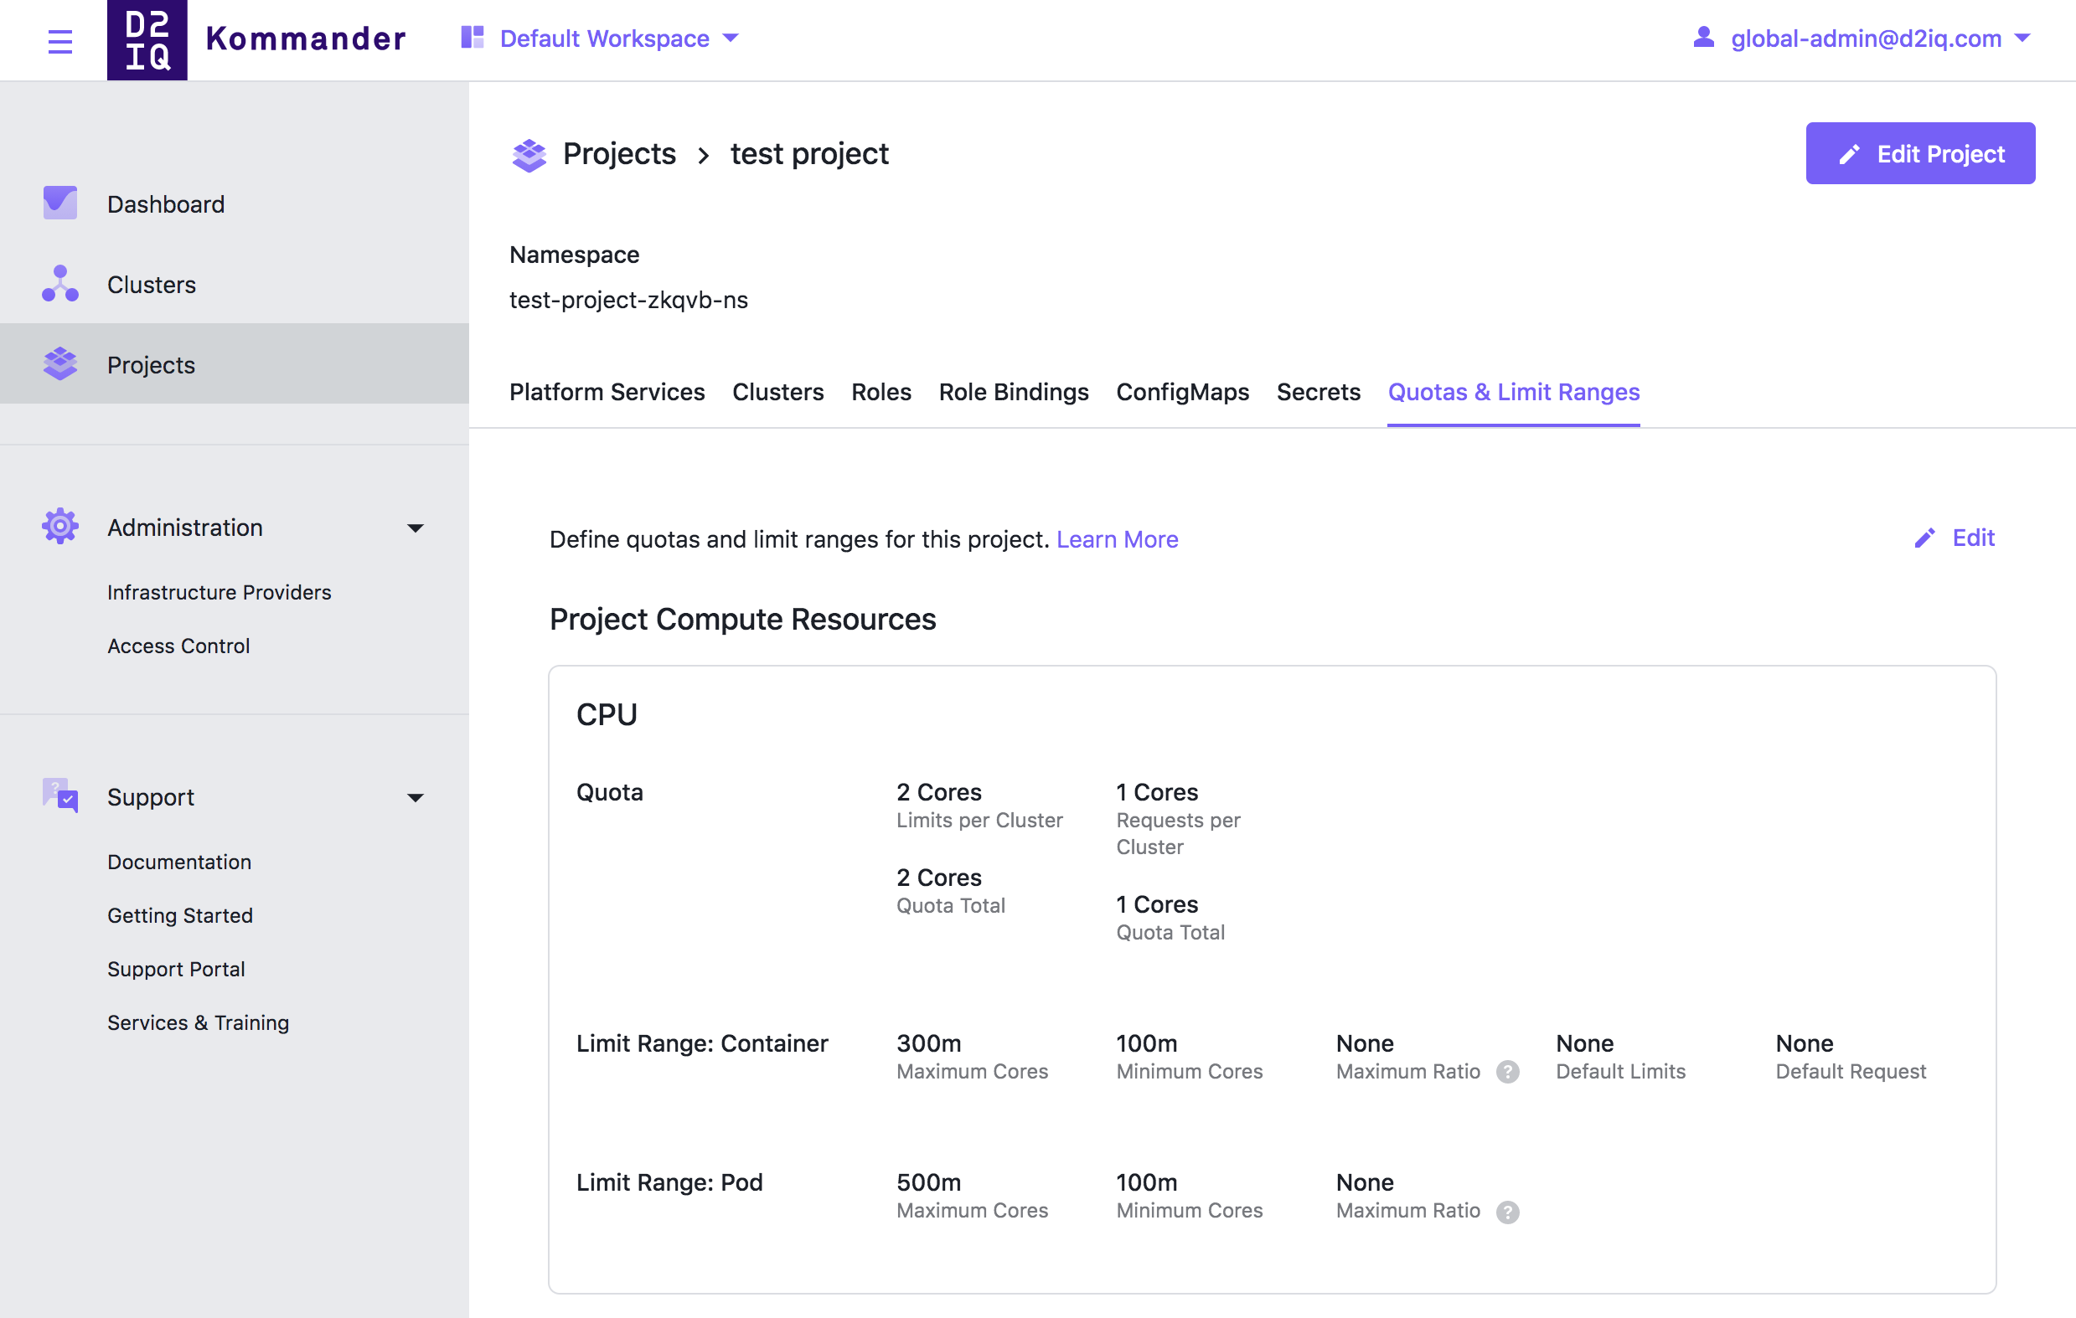Open the Learn More link
The width and height of the screenshot is (2076, 1318).
click(x=1118, y=539)
